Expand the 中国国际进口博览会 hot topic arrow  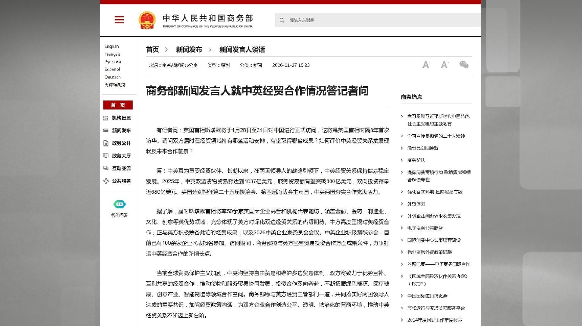(x=402, y=296)
